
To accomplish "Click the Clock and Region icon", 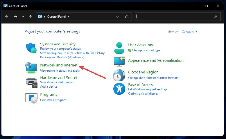I will 119,75.
